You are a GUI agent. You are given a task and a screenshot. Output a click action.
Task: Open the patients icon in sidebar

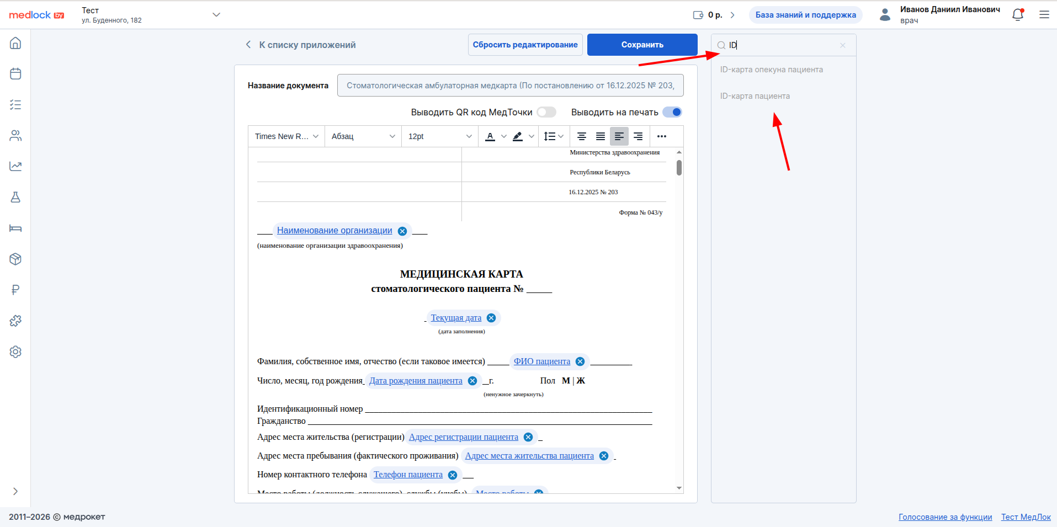pyautogui.click(x=15, y=136)
